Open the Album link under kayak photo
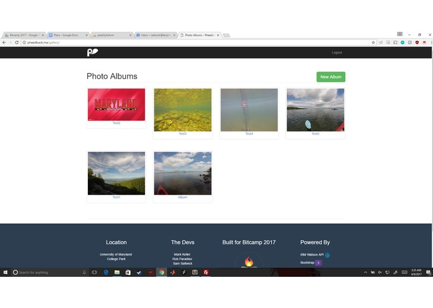Image resolution: width=433 pixels, height=308 pixels. 183,197
